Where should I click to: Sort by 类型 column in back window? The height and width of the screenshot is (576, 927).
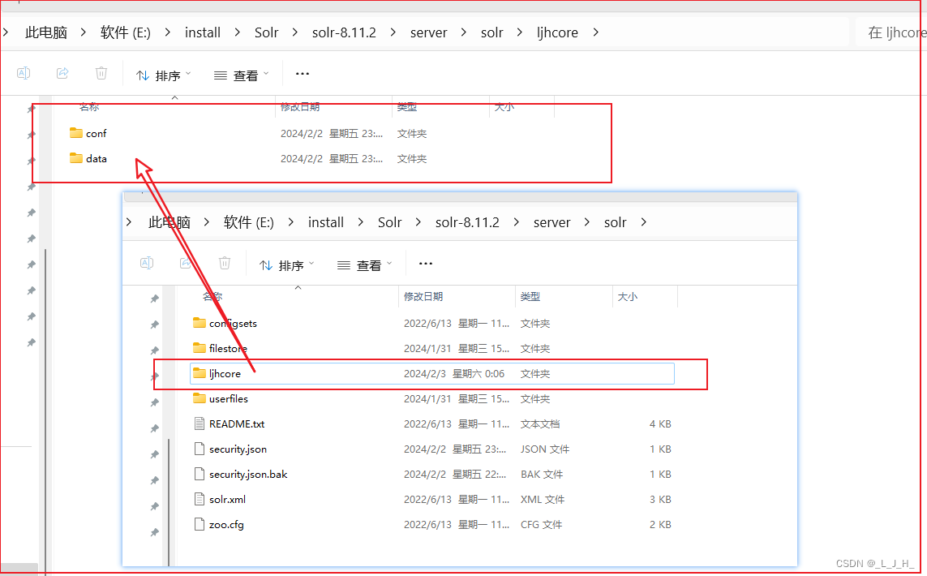[x=407, y=106]
